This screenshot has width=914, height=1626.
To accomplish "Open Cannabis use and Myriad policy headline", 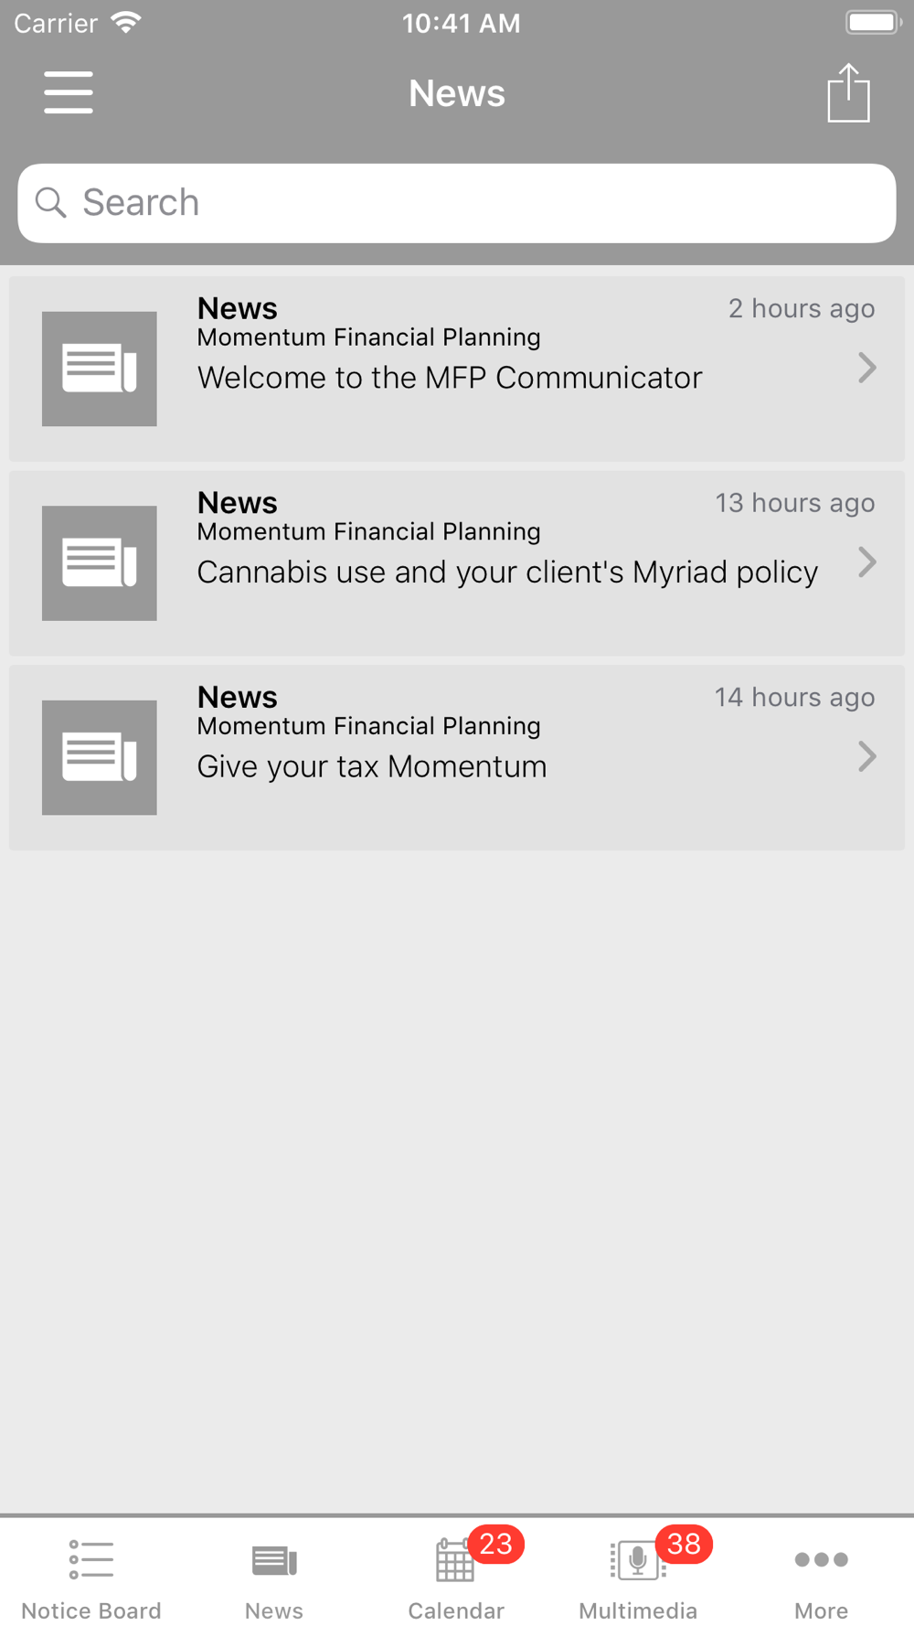I will 507,572.
